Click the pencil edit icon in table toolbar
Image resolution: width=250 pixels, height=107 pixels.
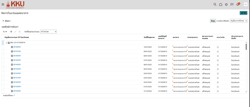tap(15, 31)
